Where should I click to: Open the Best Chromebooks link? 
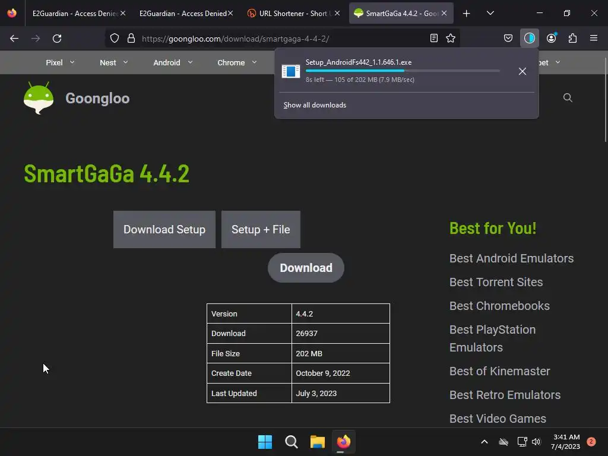[x=499, y=306]
